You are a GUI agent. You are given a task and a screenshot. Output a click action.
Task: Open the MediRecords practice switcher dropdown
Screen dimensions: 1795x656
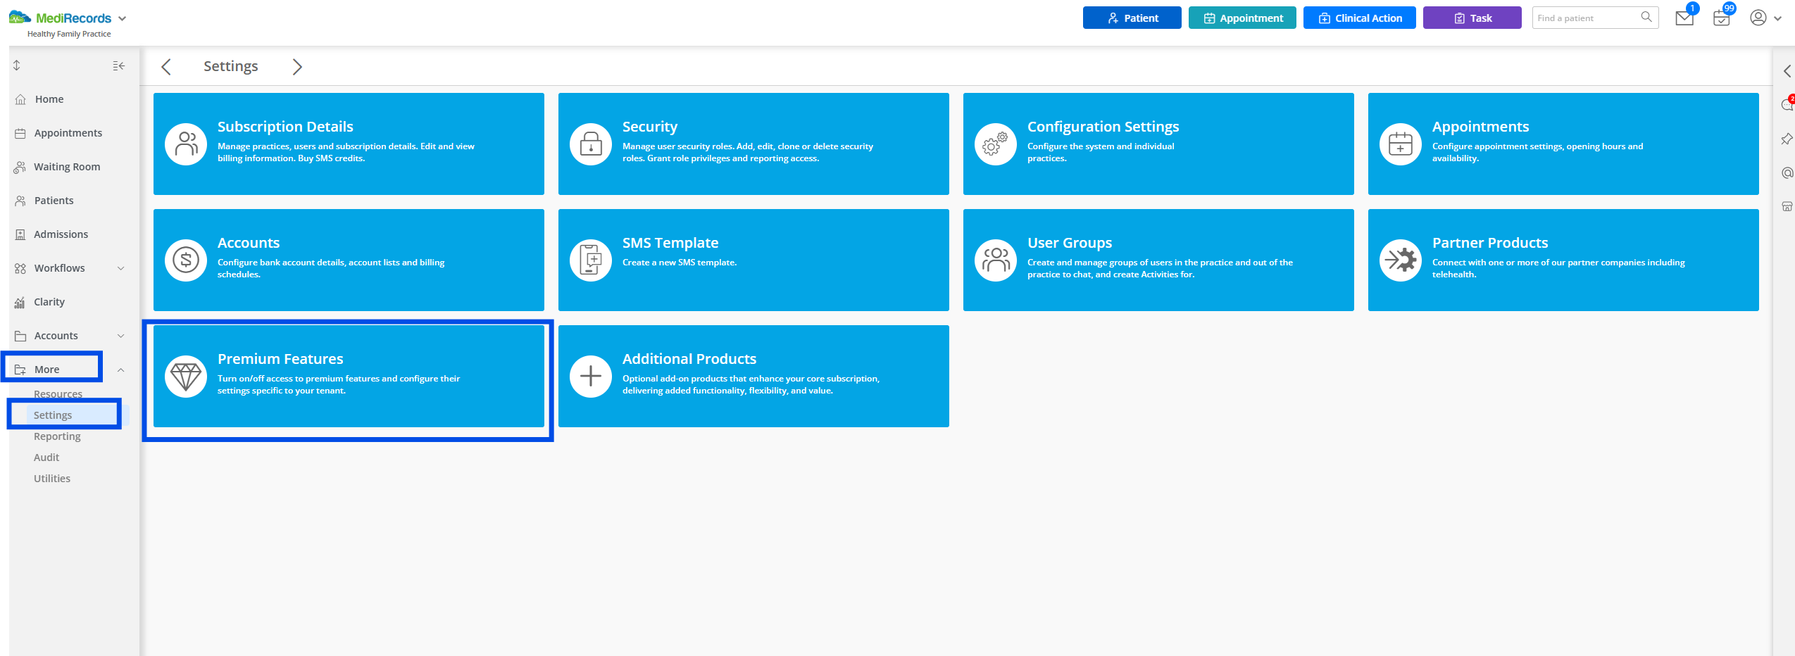click(x=123, y=18)
